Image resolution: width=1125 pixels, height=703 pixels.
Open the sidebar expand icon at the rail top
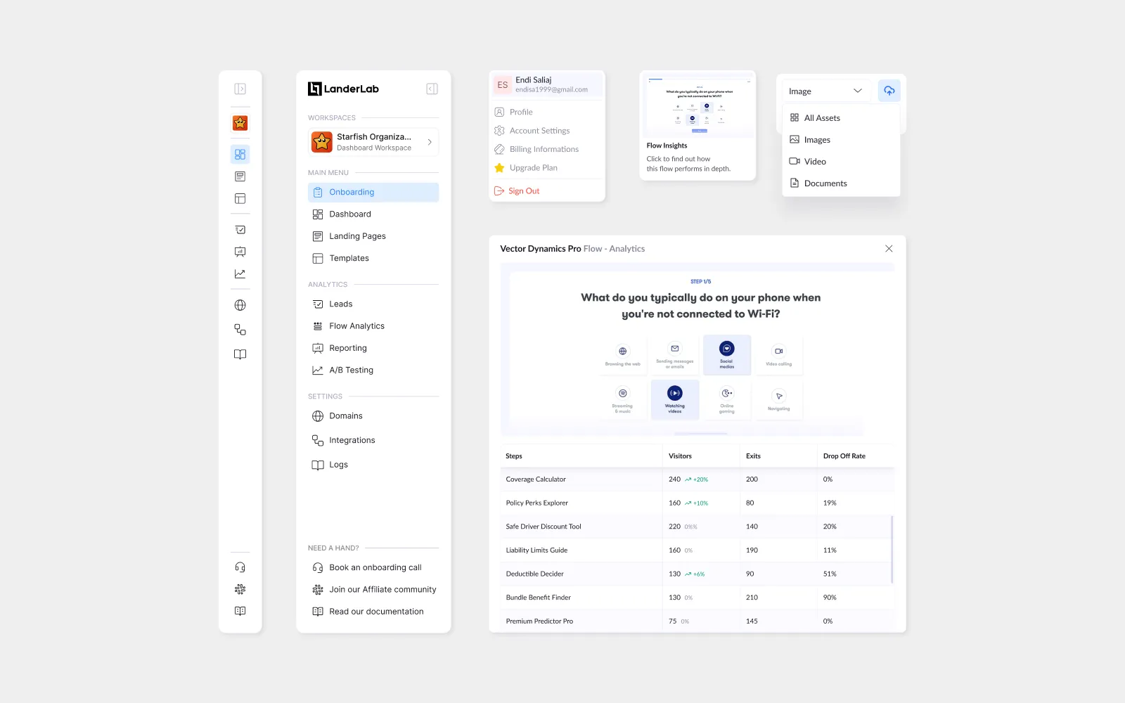pos(240,89)
